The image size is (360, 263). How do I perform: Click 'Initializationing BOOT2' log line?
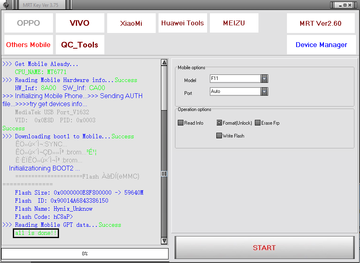click(x=45, y=168)
